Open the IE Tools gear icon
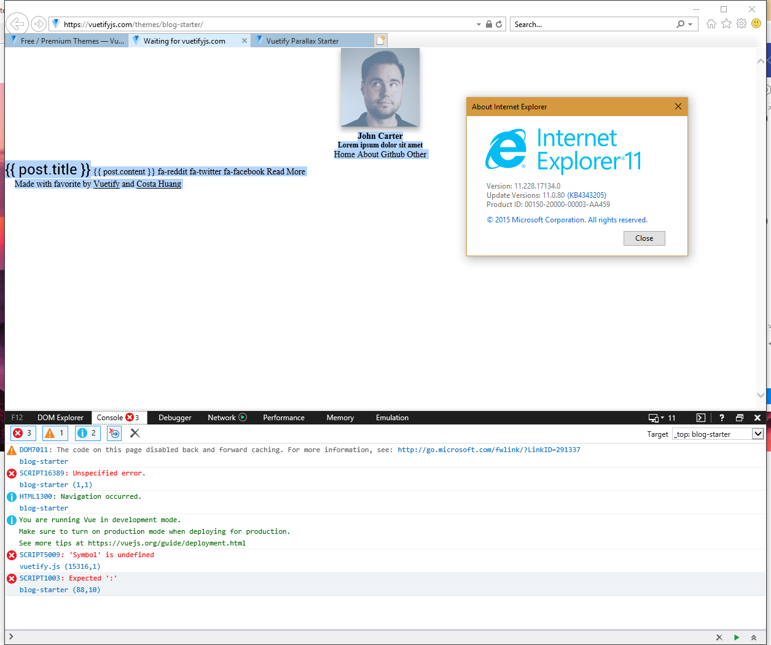Image resolution: width=771 pixels, height=645 pixels. (742, 24)
